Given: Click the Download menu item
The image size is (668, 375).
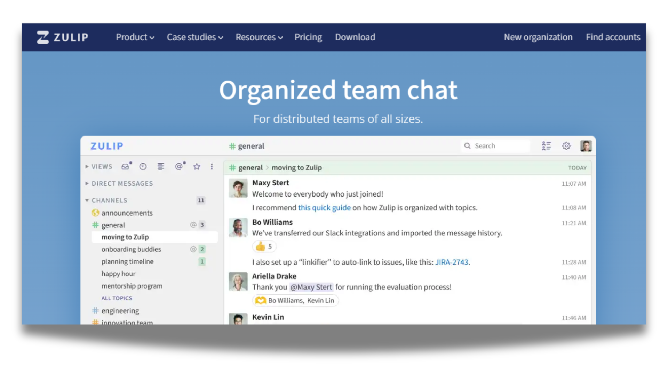Looking at the screenshot, I should click(356, 36).
